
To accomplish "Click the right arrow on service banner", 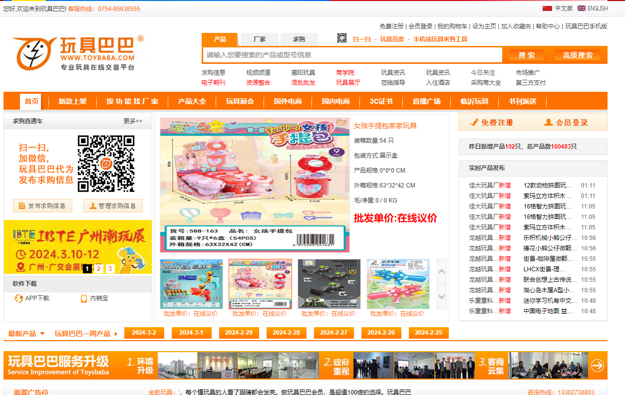I will click(x=597, y=366).
